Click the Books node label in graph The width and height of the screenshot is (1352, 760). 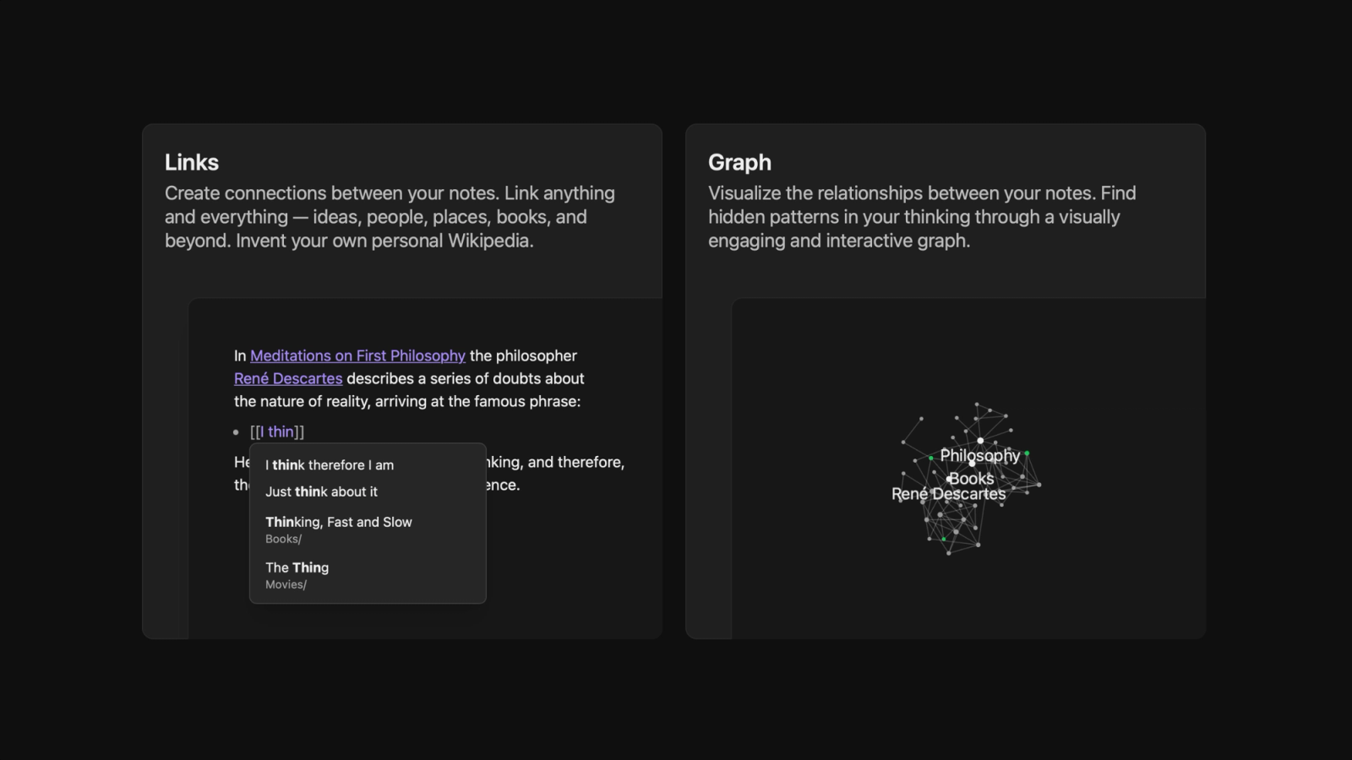(x=972, y=478)
